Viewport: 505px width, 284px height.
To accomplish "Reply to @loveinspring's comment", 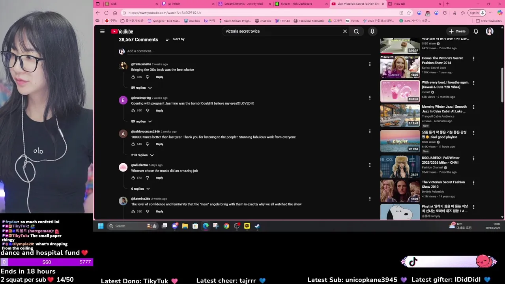I will [159, 110].
